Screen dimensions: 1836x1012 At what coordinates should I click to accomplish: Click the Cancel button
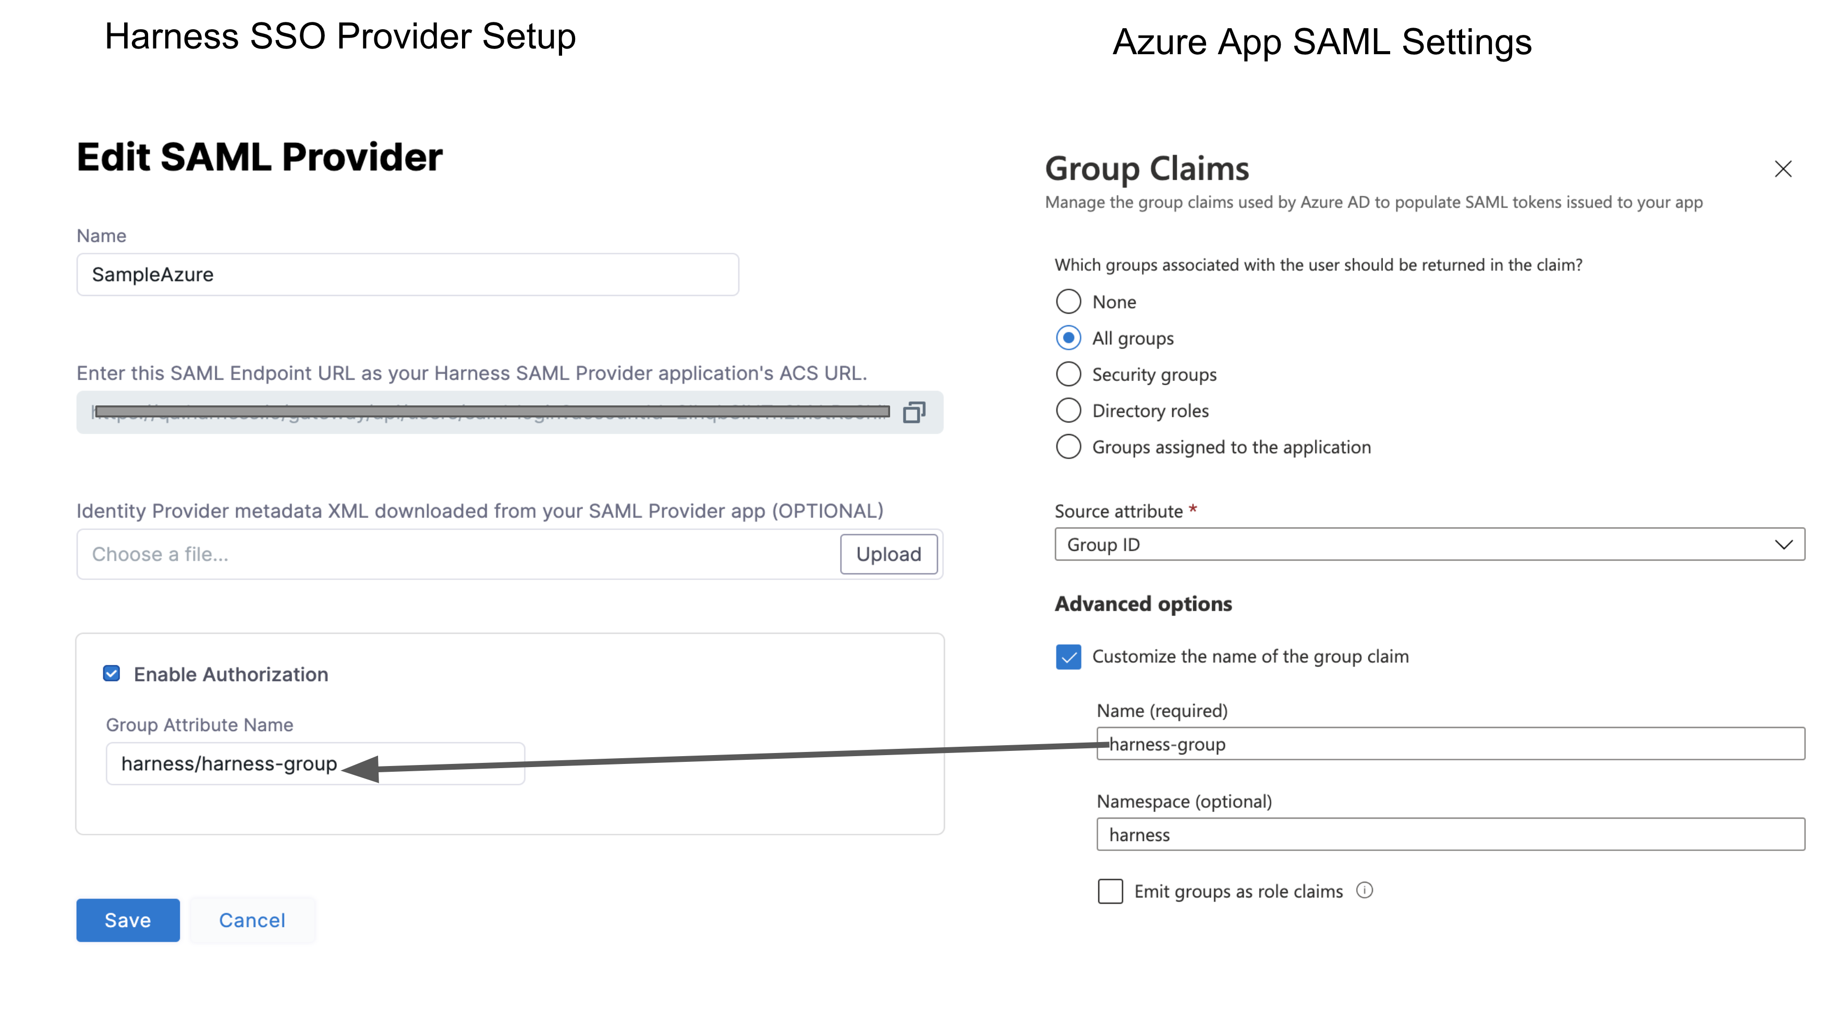(251, 920)
